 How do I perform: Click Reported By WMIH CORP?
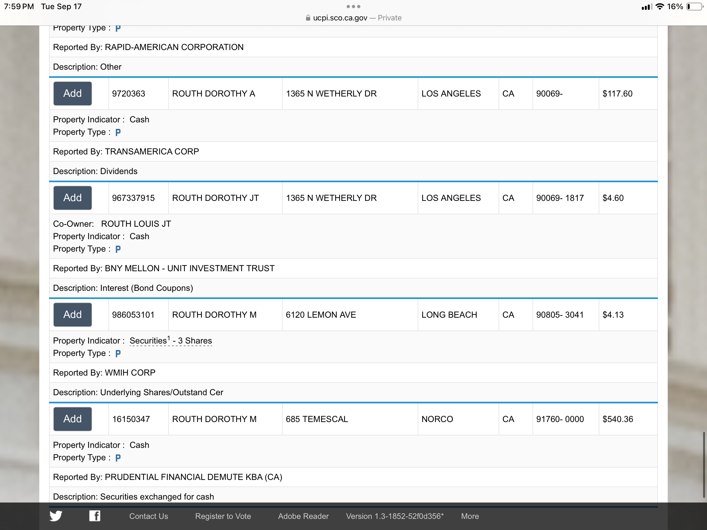point(104,373)
